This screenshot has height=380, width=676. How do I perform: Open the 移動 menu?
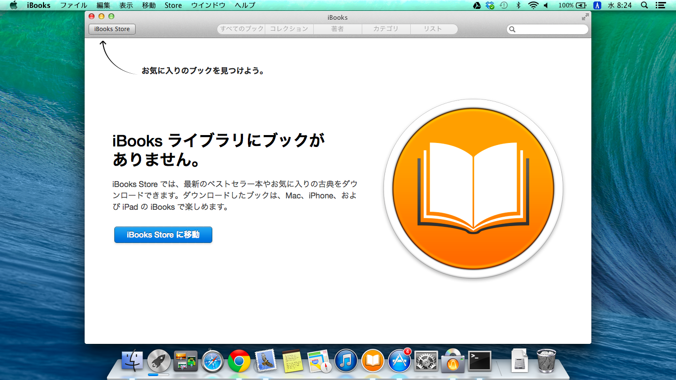(149, 5)
